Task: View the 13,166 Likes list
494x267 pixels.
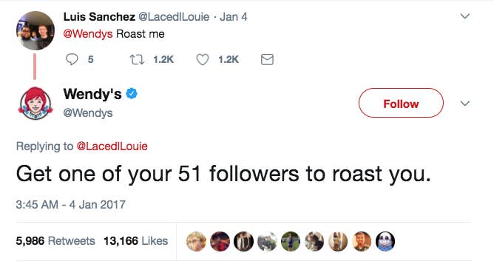Action: pyautogui.click(x=135, y=241)
